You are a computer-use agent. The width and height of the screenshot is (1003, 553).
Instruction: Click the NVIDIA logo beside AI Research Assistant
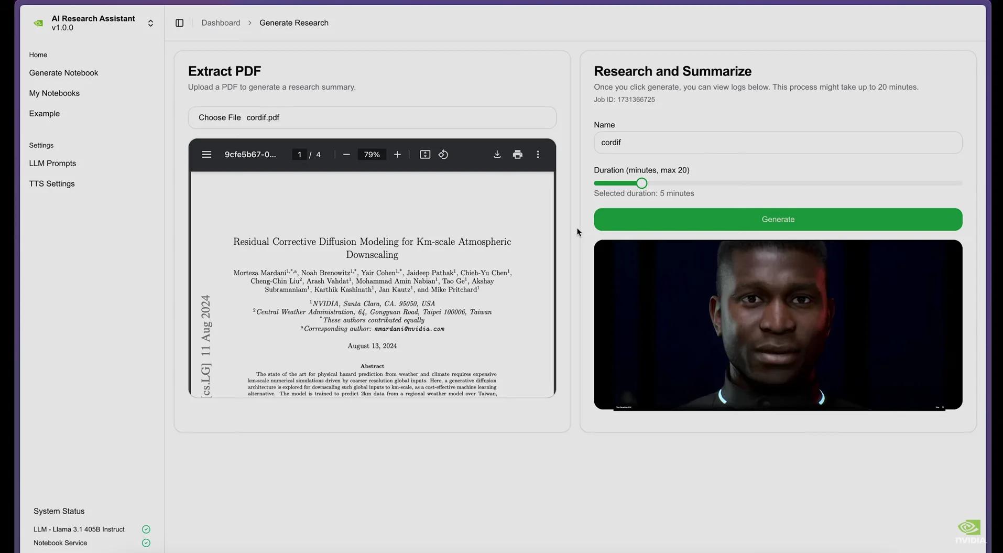click(38, 23)
